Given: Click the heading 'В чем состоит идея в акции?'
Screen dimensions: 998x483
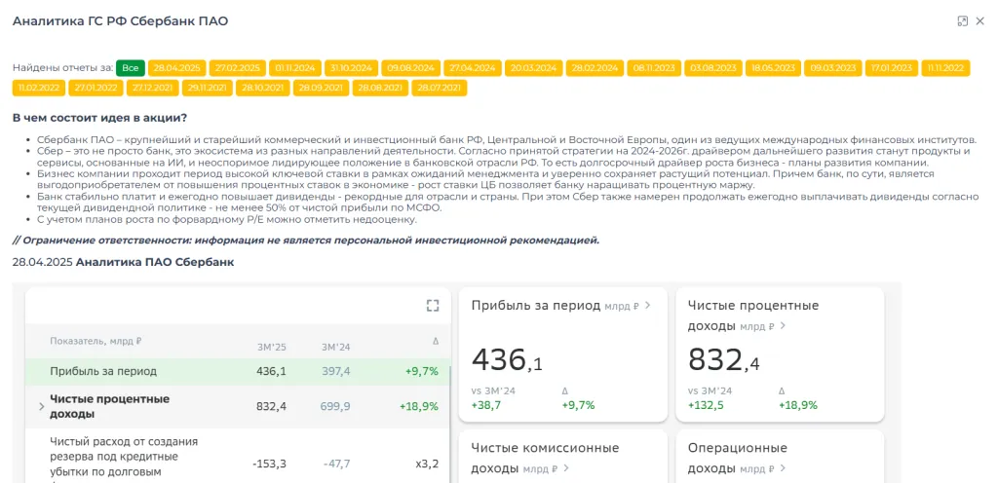Looking at the screenshot, I should [x=100, y=118].
